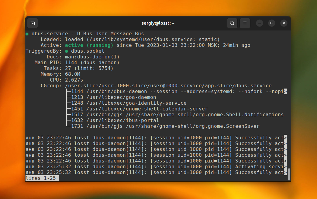The width and height of the screenshot is (317, 199).
Task: Select the Tasks count of 27
Action: tap(67, 68)
